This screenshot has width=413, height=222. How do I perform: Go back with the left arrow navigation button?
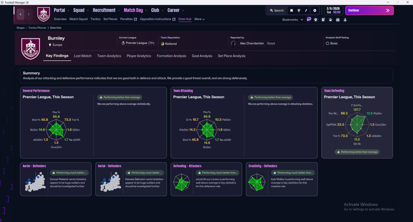[x=21, y=14]
